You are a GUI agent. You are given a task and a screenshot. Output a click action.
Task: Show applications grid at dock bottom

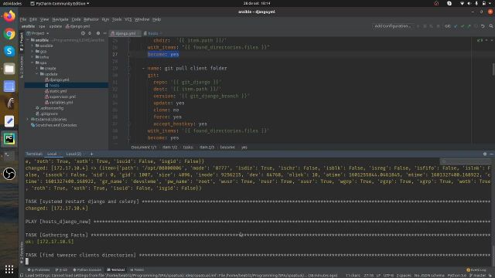[x=9, y=269]
